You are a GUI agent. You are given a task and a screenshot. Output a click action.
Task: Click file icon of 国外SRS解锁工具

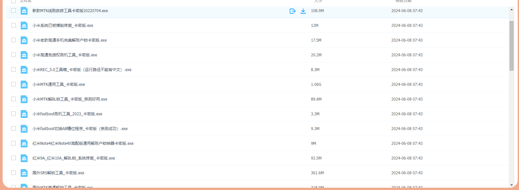[x=24, y=173]
